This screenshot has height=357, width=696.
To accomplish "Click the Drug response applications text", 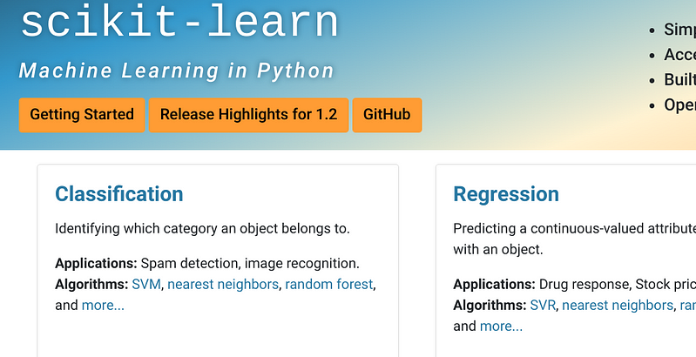I will point(618,284).
